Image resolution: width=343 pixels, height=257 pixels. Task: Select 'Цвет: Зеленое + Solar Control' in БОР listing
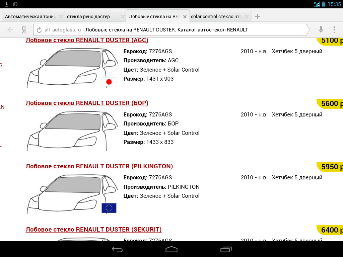[161, 133]
